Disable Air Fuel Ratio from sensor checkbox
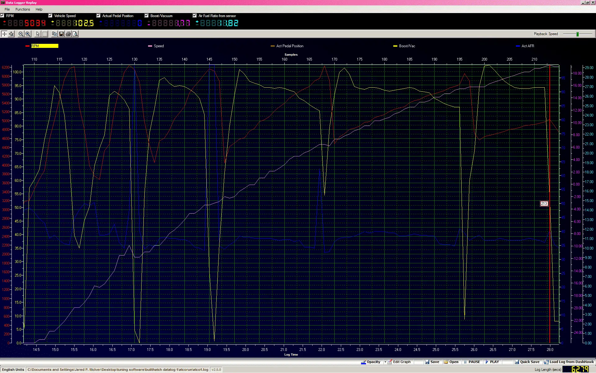The height and width of the screenshot is (373, 596). (195, 16)
